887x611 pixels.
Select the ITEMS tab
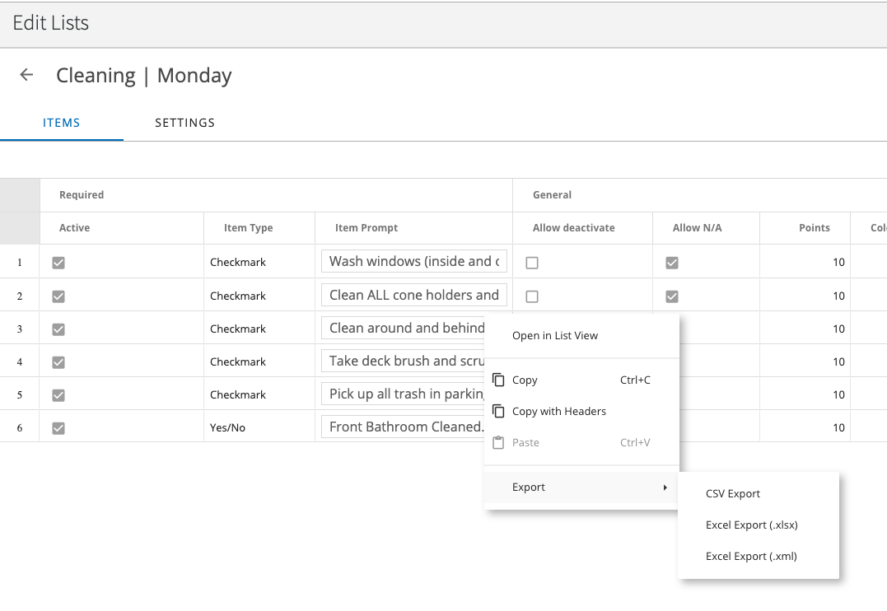[x=62, y=123]
